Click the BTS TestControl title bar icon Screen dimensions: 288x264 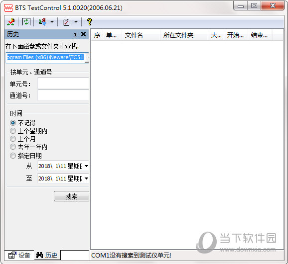[x=8, y=8]
